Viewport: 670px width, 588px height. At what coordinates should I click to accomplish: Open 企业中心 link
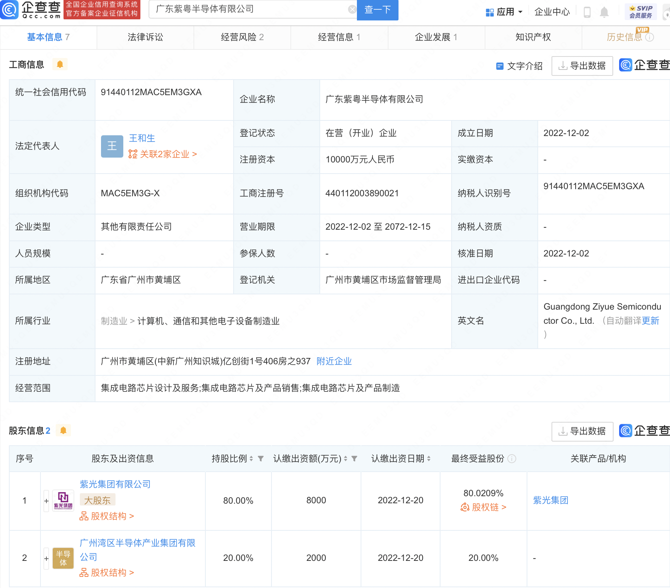pyautogui.click(x=552, y=12)
